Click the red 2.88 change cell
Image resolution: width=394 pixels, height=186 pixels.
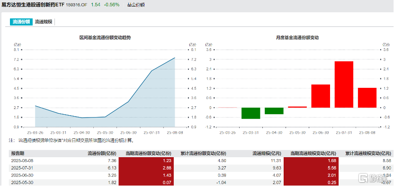coord(146,168)
